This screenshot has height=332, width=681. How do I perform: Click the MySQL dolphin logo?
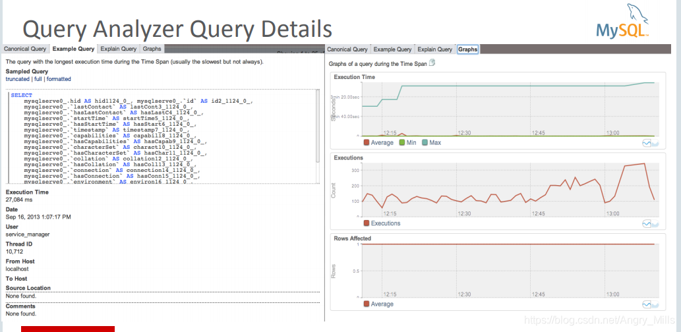pyautogui.click(x=624, y=21)
